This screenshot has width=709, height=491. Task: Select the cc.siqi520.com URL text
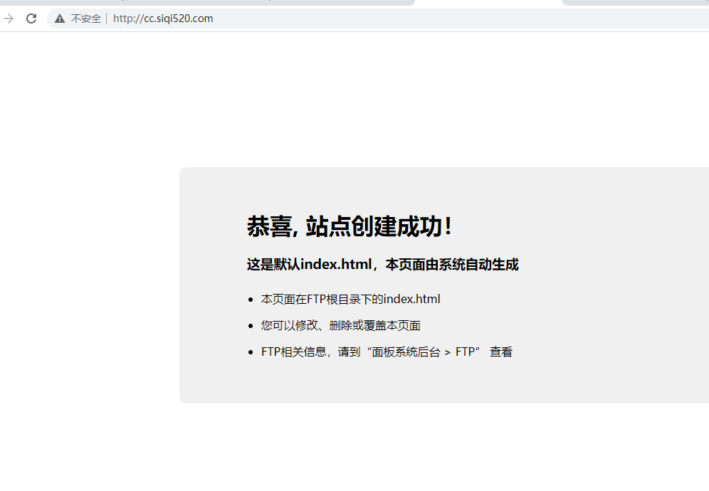[163, 19]
